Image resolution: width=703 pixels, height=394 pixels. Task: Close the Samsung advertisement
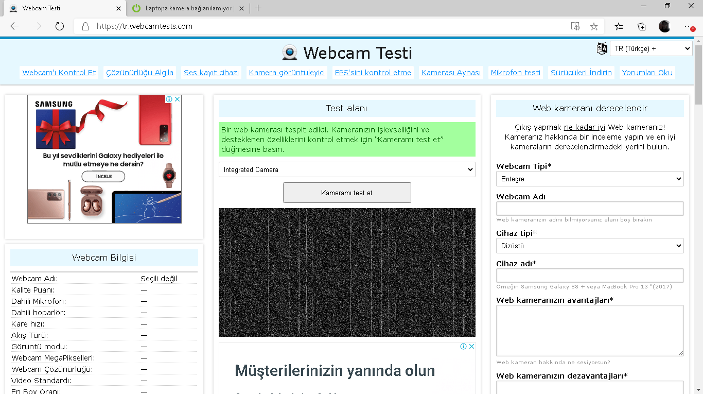(178, 99)
